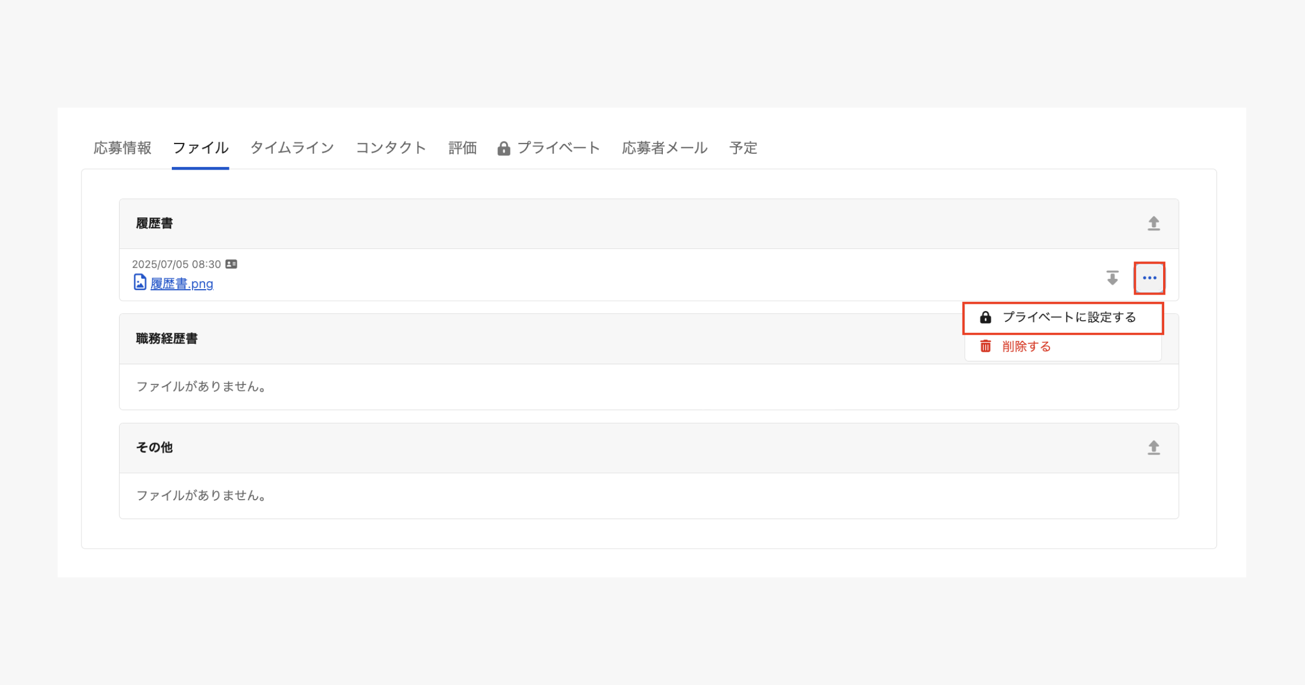Viewport: 1305px width, 685px height.
Task: Switch to the 応募情報 tab
Action: click(122, 148)
